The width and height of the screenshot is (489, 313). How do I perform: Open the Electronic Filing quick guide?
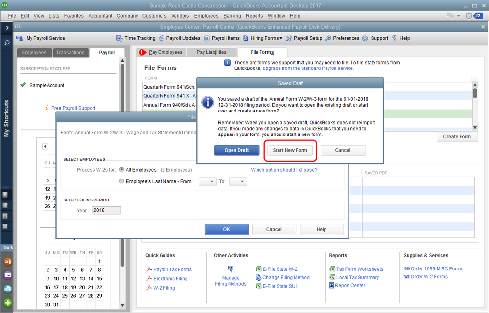(x=170, y=278)
